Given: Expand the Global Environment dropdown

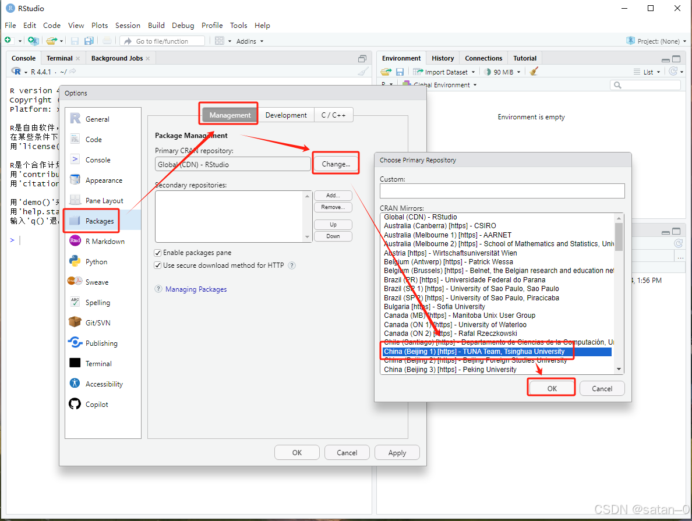Looking at the screenshot, I should point(440,85).
